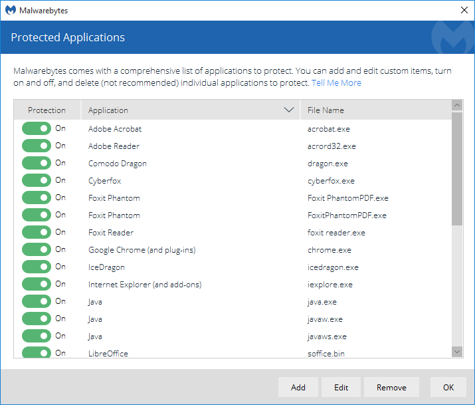Select the IceDragon application entry
Screen dimensions: 475x405
[x=107, y=267]
